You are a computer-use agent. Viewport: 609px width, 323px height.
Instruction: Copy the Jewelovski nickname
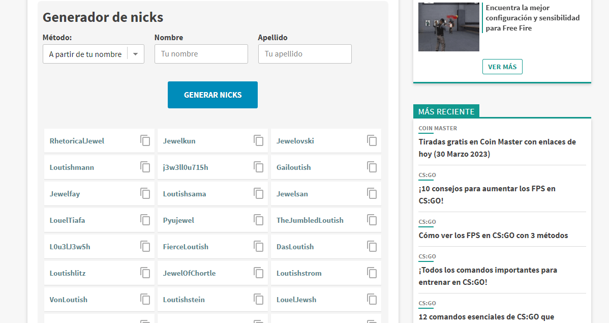coord(372,141)
